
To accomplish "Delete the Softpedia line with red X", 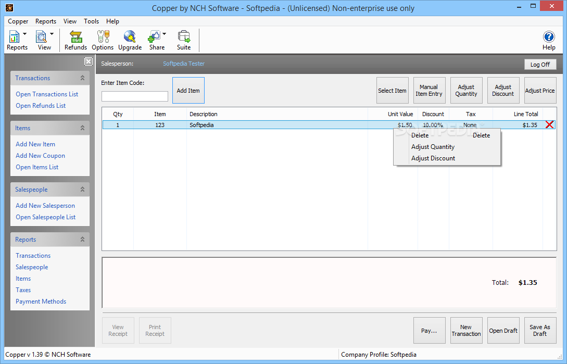I will [x=549, y=125].
